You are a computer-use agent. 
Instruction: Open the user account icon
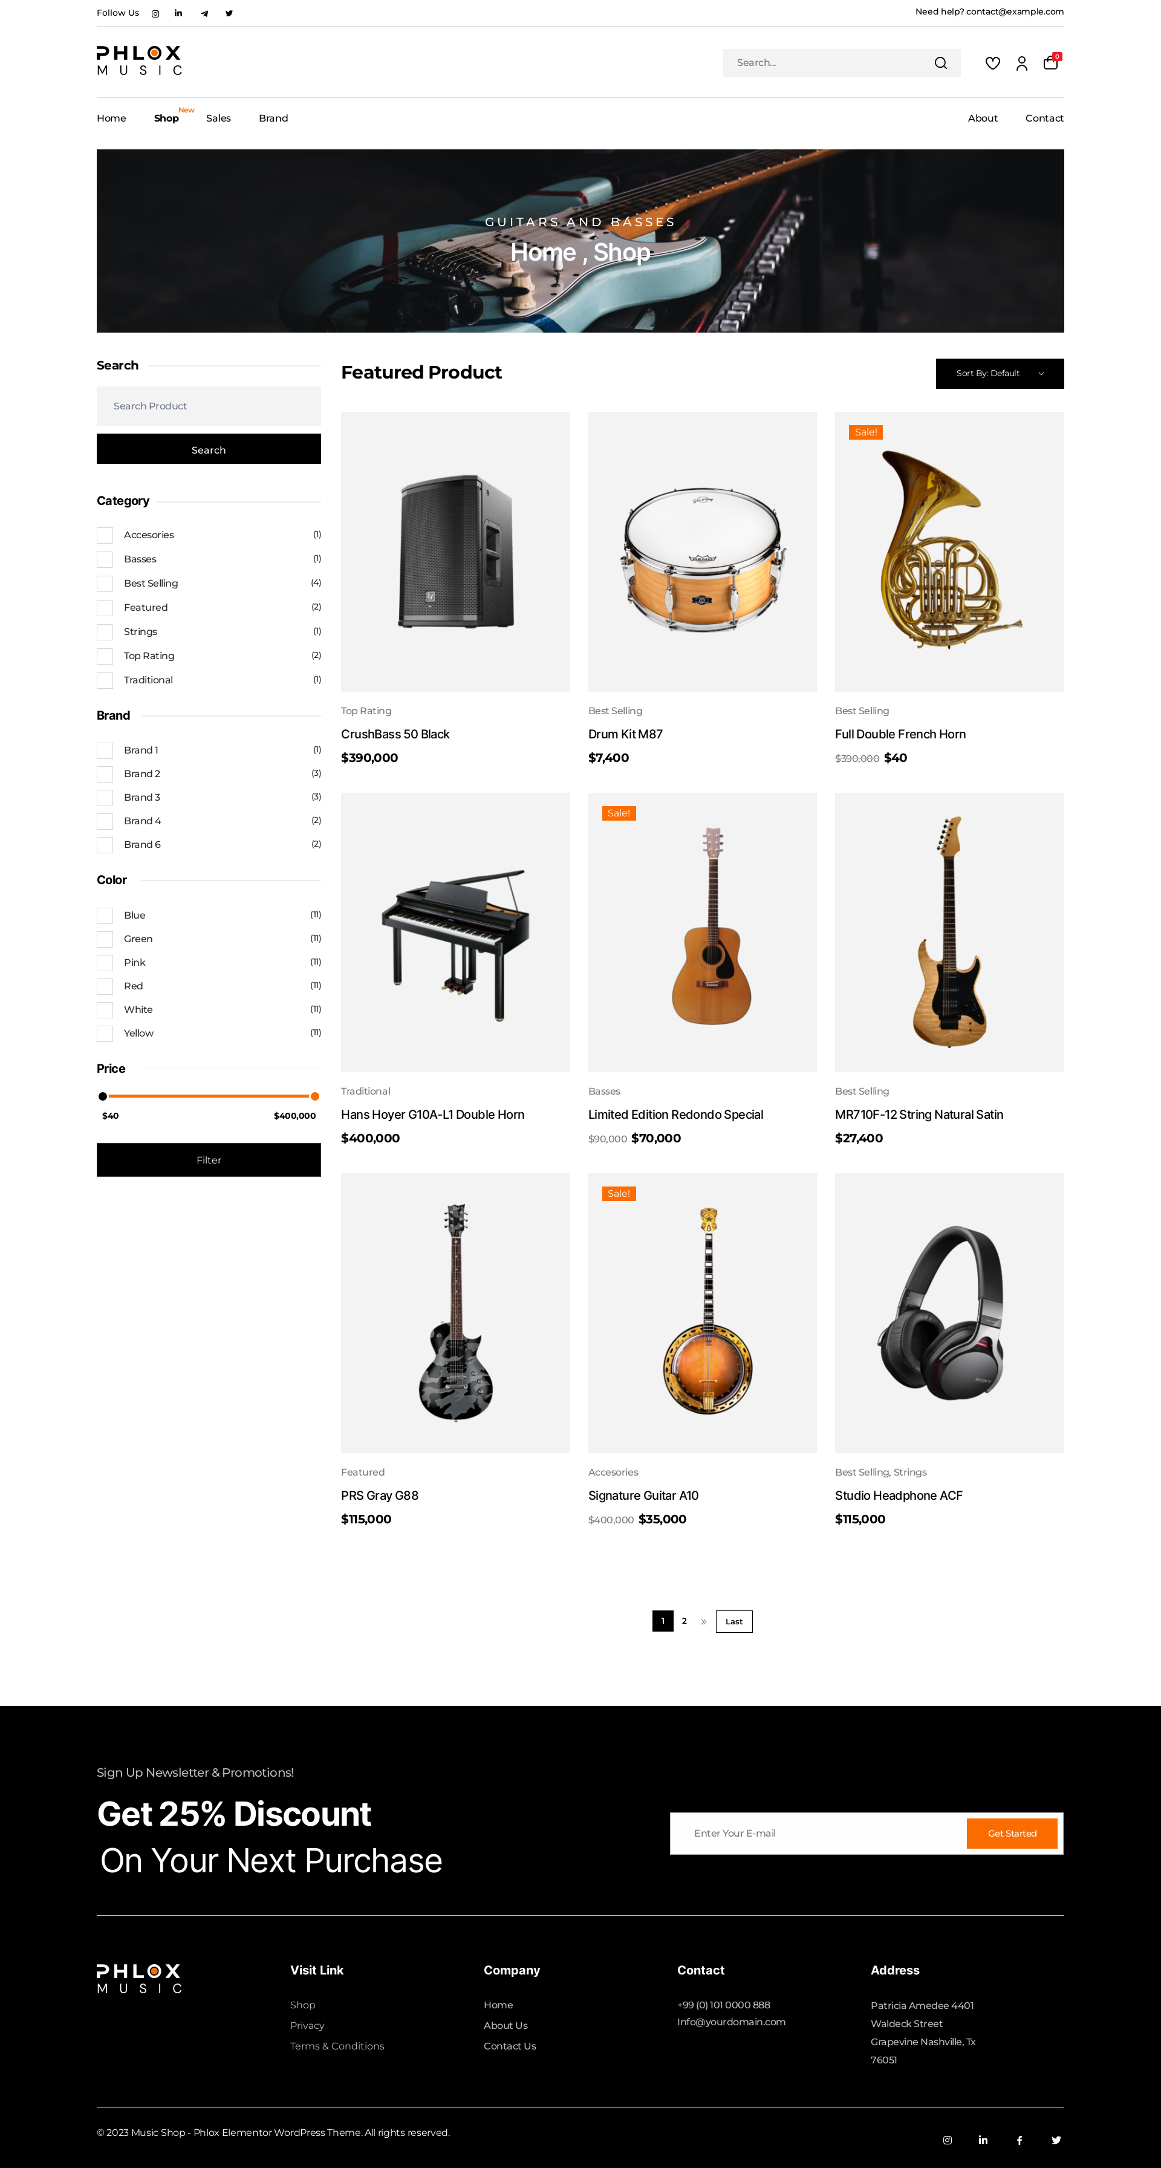point(1021,63)
